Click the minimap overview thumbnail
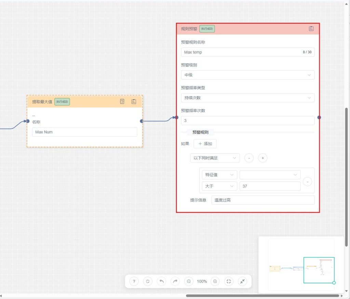Image resolution: width=350 pixels, height=299 pixels. pyautogui.click(x=301, y=265)
